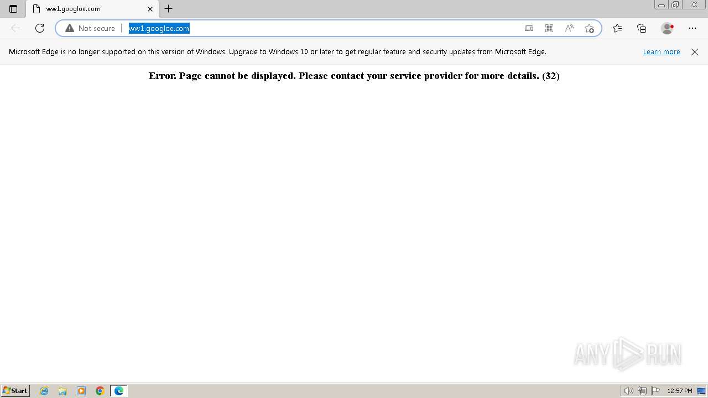708x398 pixels.
Task: Open the Action Center flag icon
Action: (655, 391)
